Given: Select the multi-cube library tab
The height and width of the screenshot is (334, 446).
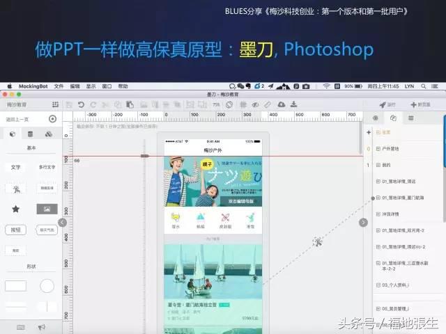Looking at the screenshot, I should tap(49, 134).
